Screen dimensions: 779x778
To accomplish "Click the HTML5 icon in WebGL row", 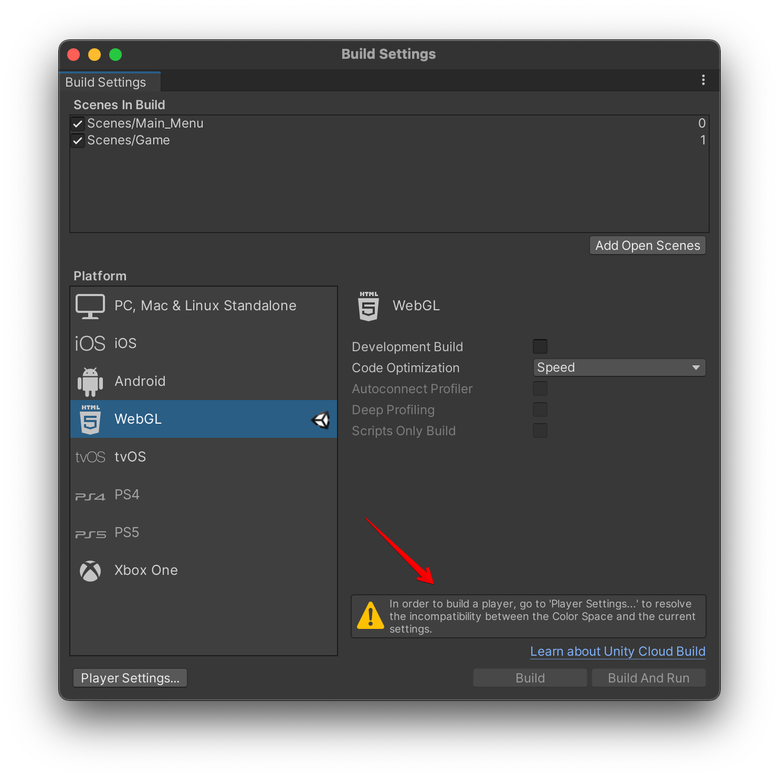I will [x=90, y=419].
